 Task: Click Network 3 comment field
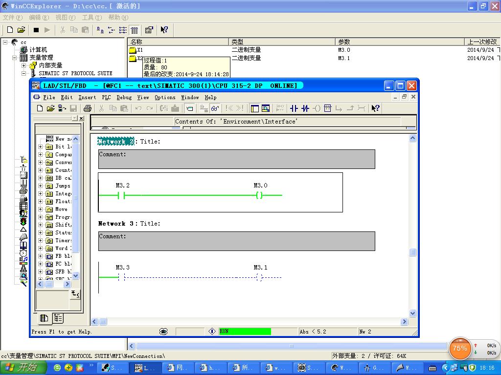(x=236, y=241)
